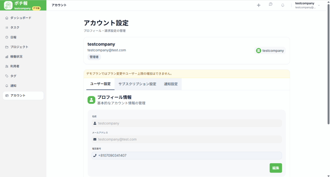The height and width of the screenshot is (177, 330).
Task: Click the green profile avatar icon
Action: [91, 100]
